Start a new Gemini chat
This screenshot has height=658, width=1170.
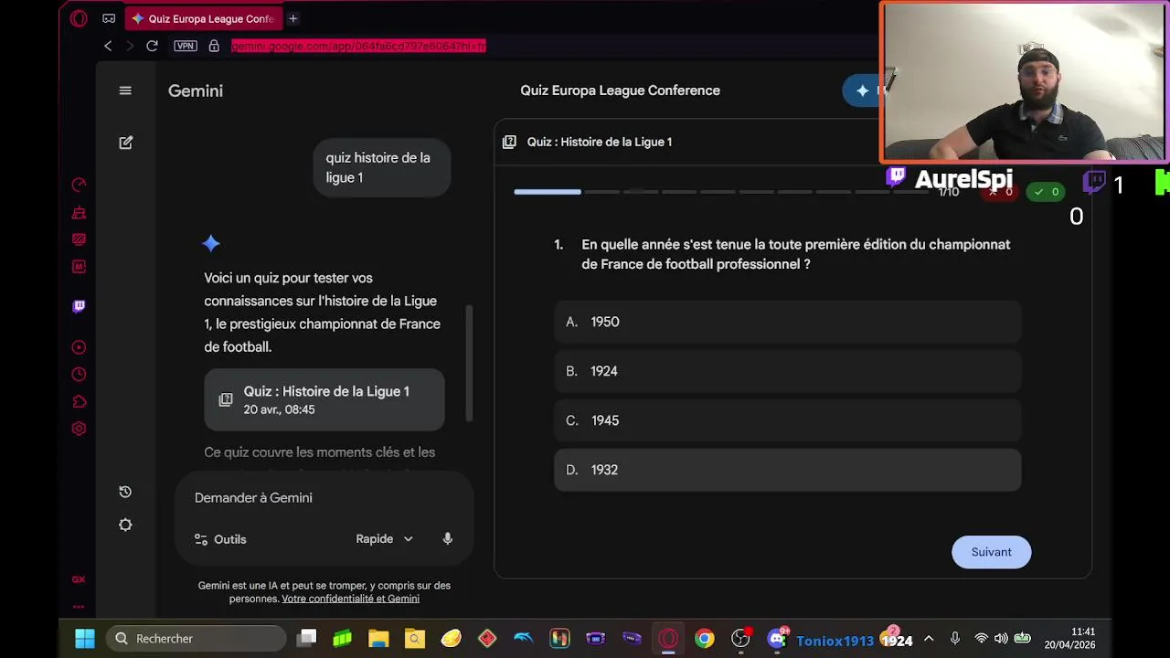tap(126, 143)
